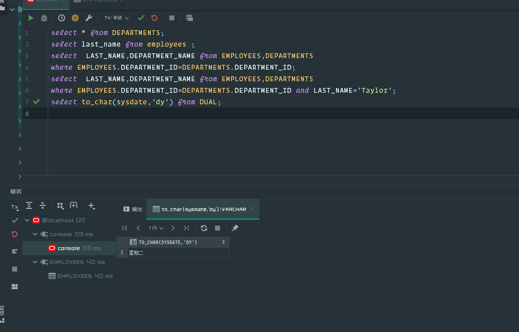Screen dimensions: 519x332
Task: Collapse all nodes in the Services tree
Action: [43, 205]
